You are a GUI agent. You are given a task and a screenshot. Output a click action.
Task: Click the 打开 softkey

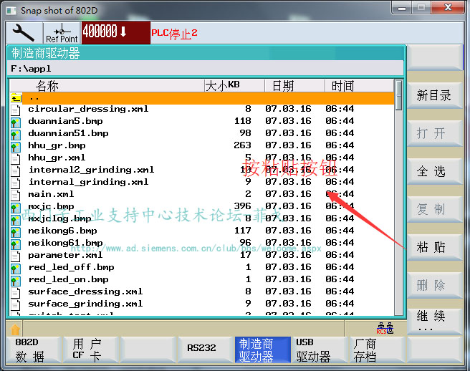pos(434,132)
